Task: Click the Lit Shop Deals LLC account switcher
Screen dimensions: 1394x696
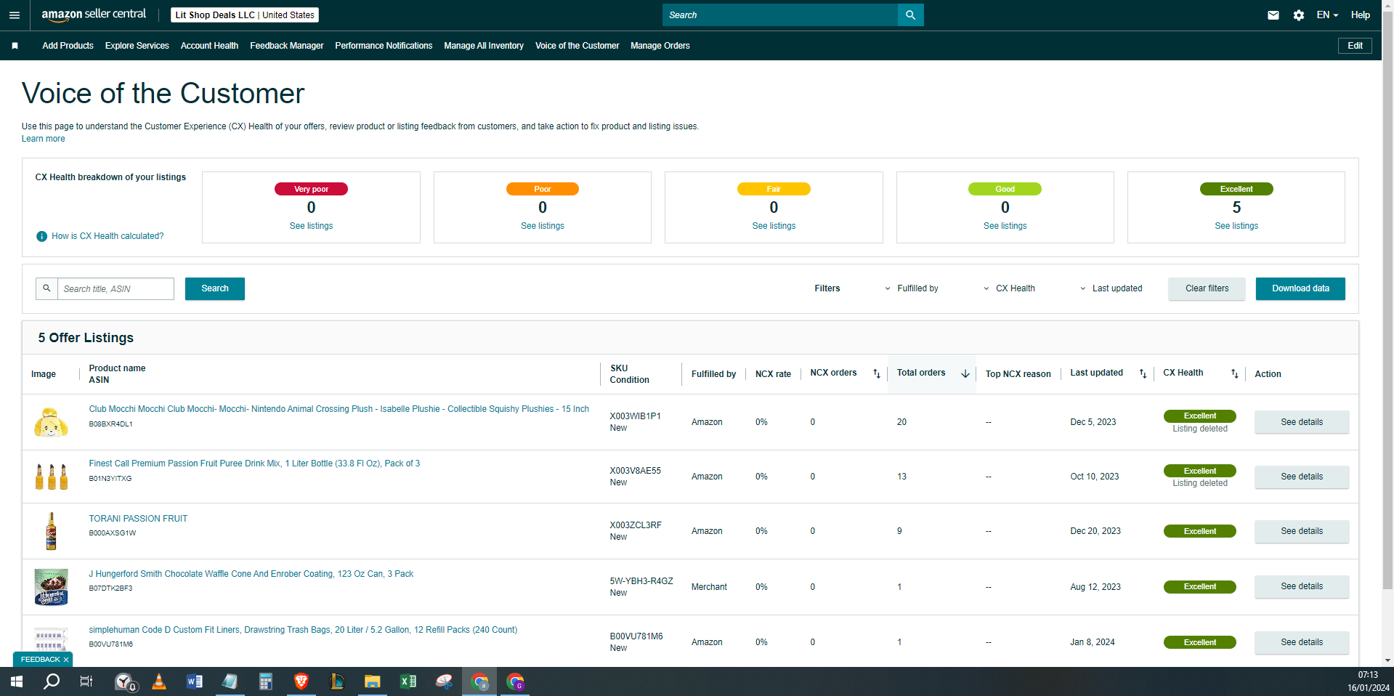Action: (x=245, y=15)
